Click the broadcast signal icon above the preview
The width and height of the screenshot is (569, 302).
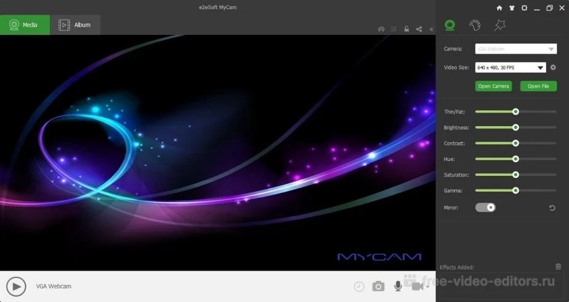click(381, 29)
